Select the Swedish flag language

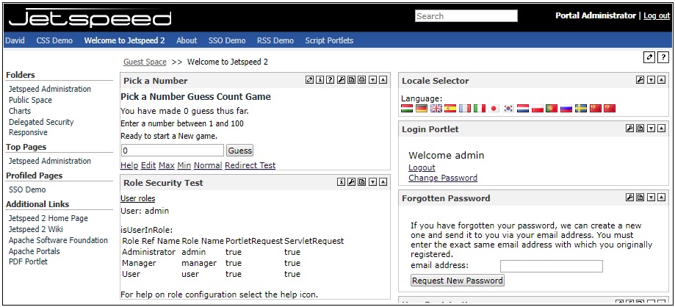coord(581,109)
